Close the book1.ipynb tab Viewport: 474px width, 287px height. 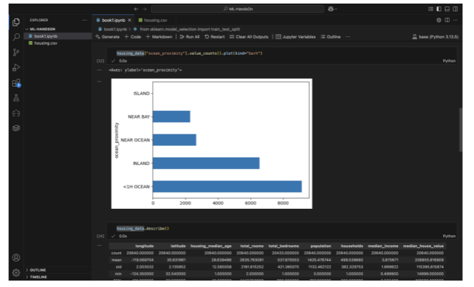pos(129,20)
